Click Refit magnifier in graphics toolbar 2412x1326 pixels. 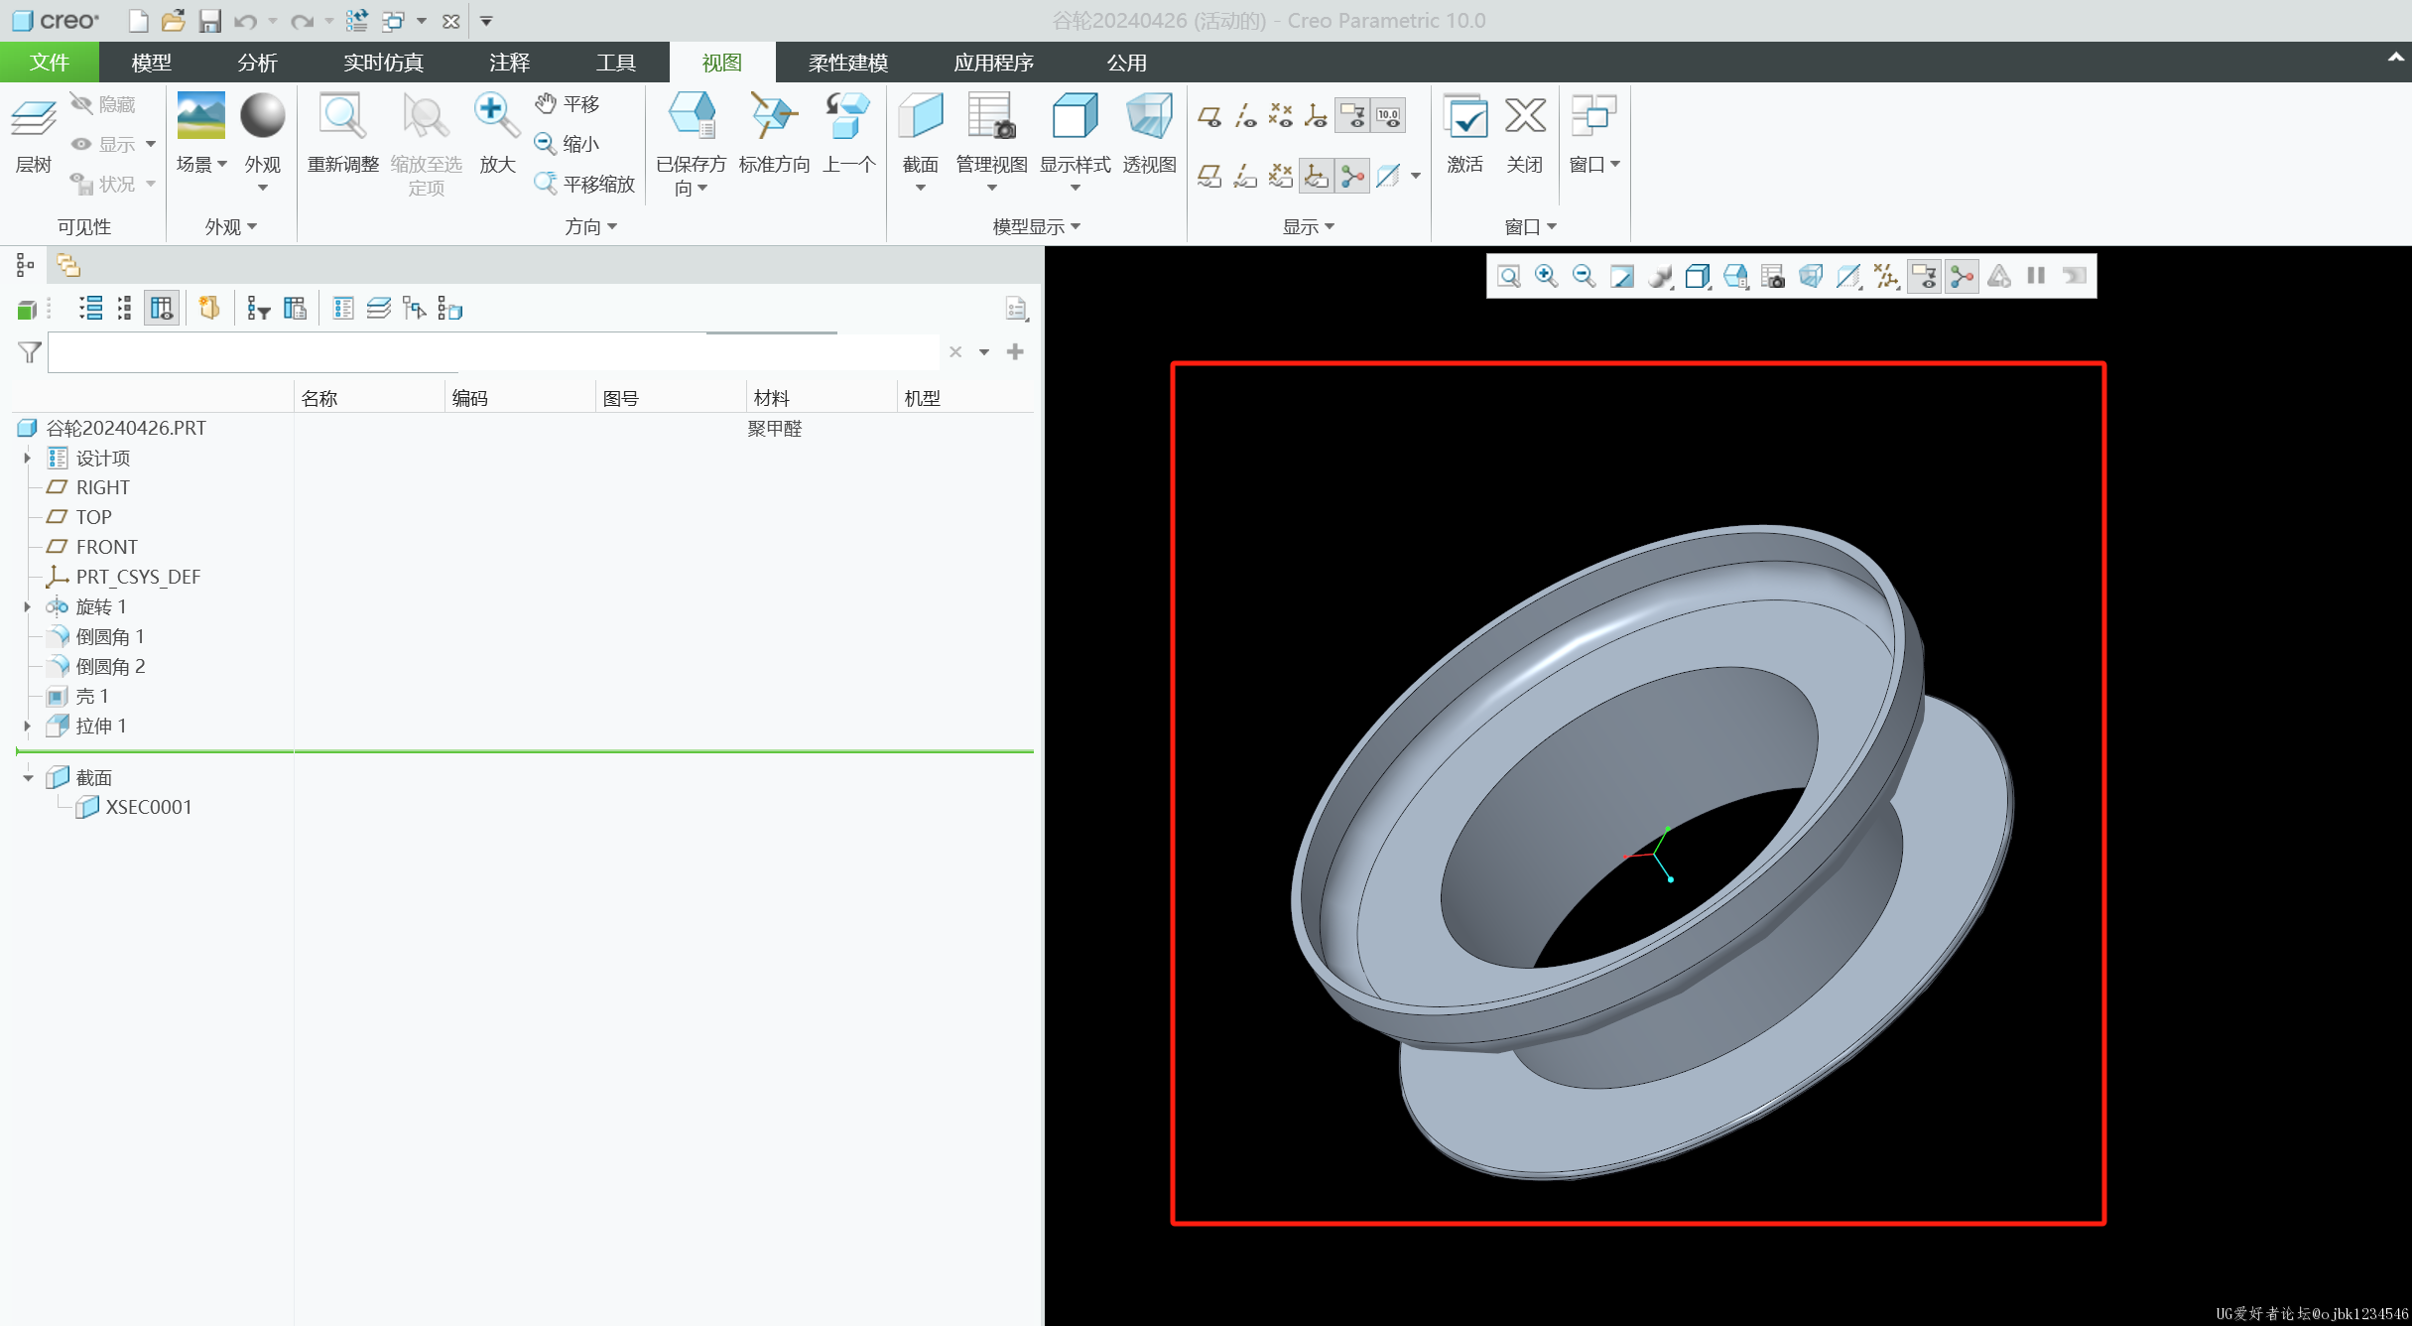point(1509,276)
